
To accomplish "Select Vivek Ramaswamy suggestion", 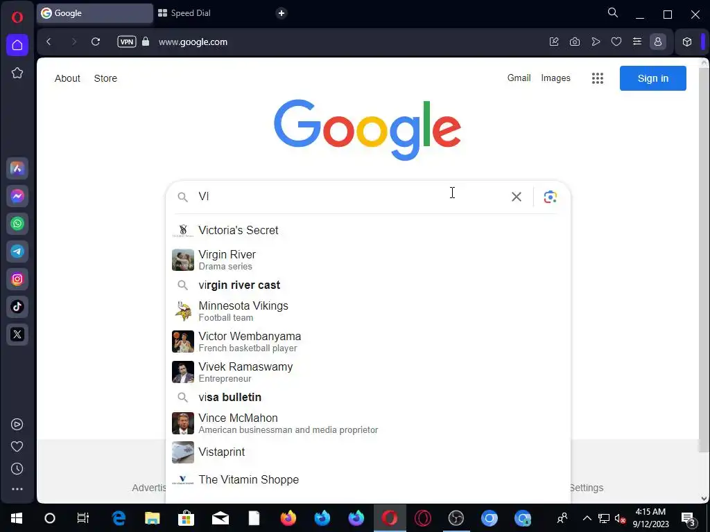I will coord(368,372).
